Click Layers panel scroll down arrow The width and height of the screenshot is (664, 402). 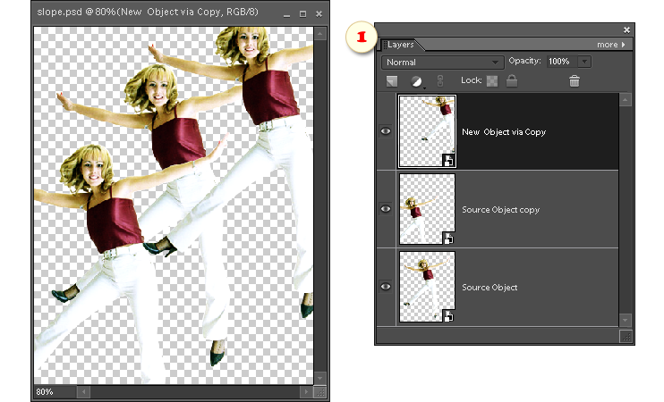click(625, 320)
